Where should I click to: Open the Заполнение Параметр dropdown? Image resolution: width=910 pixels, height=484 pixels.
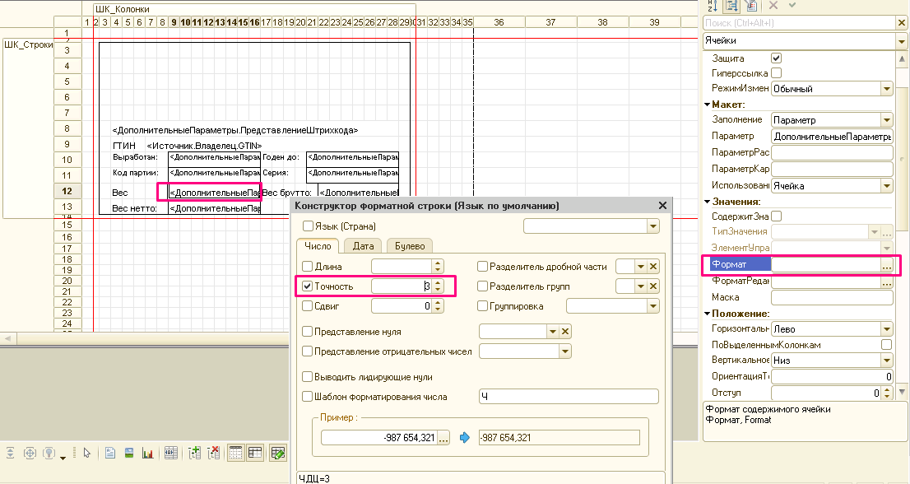point(887,120)
